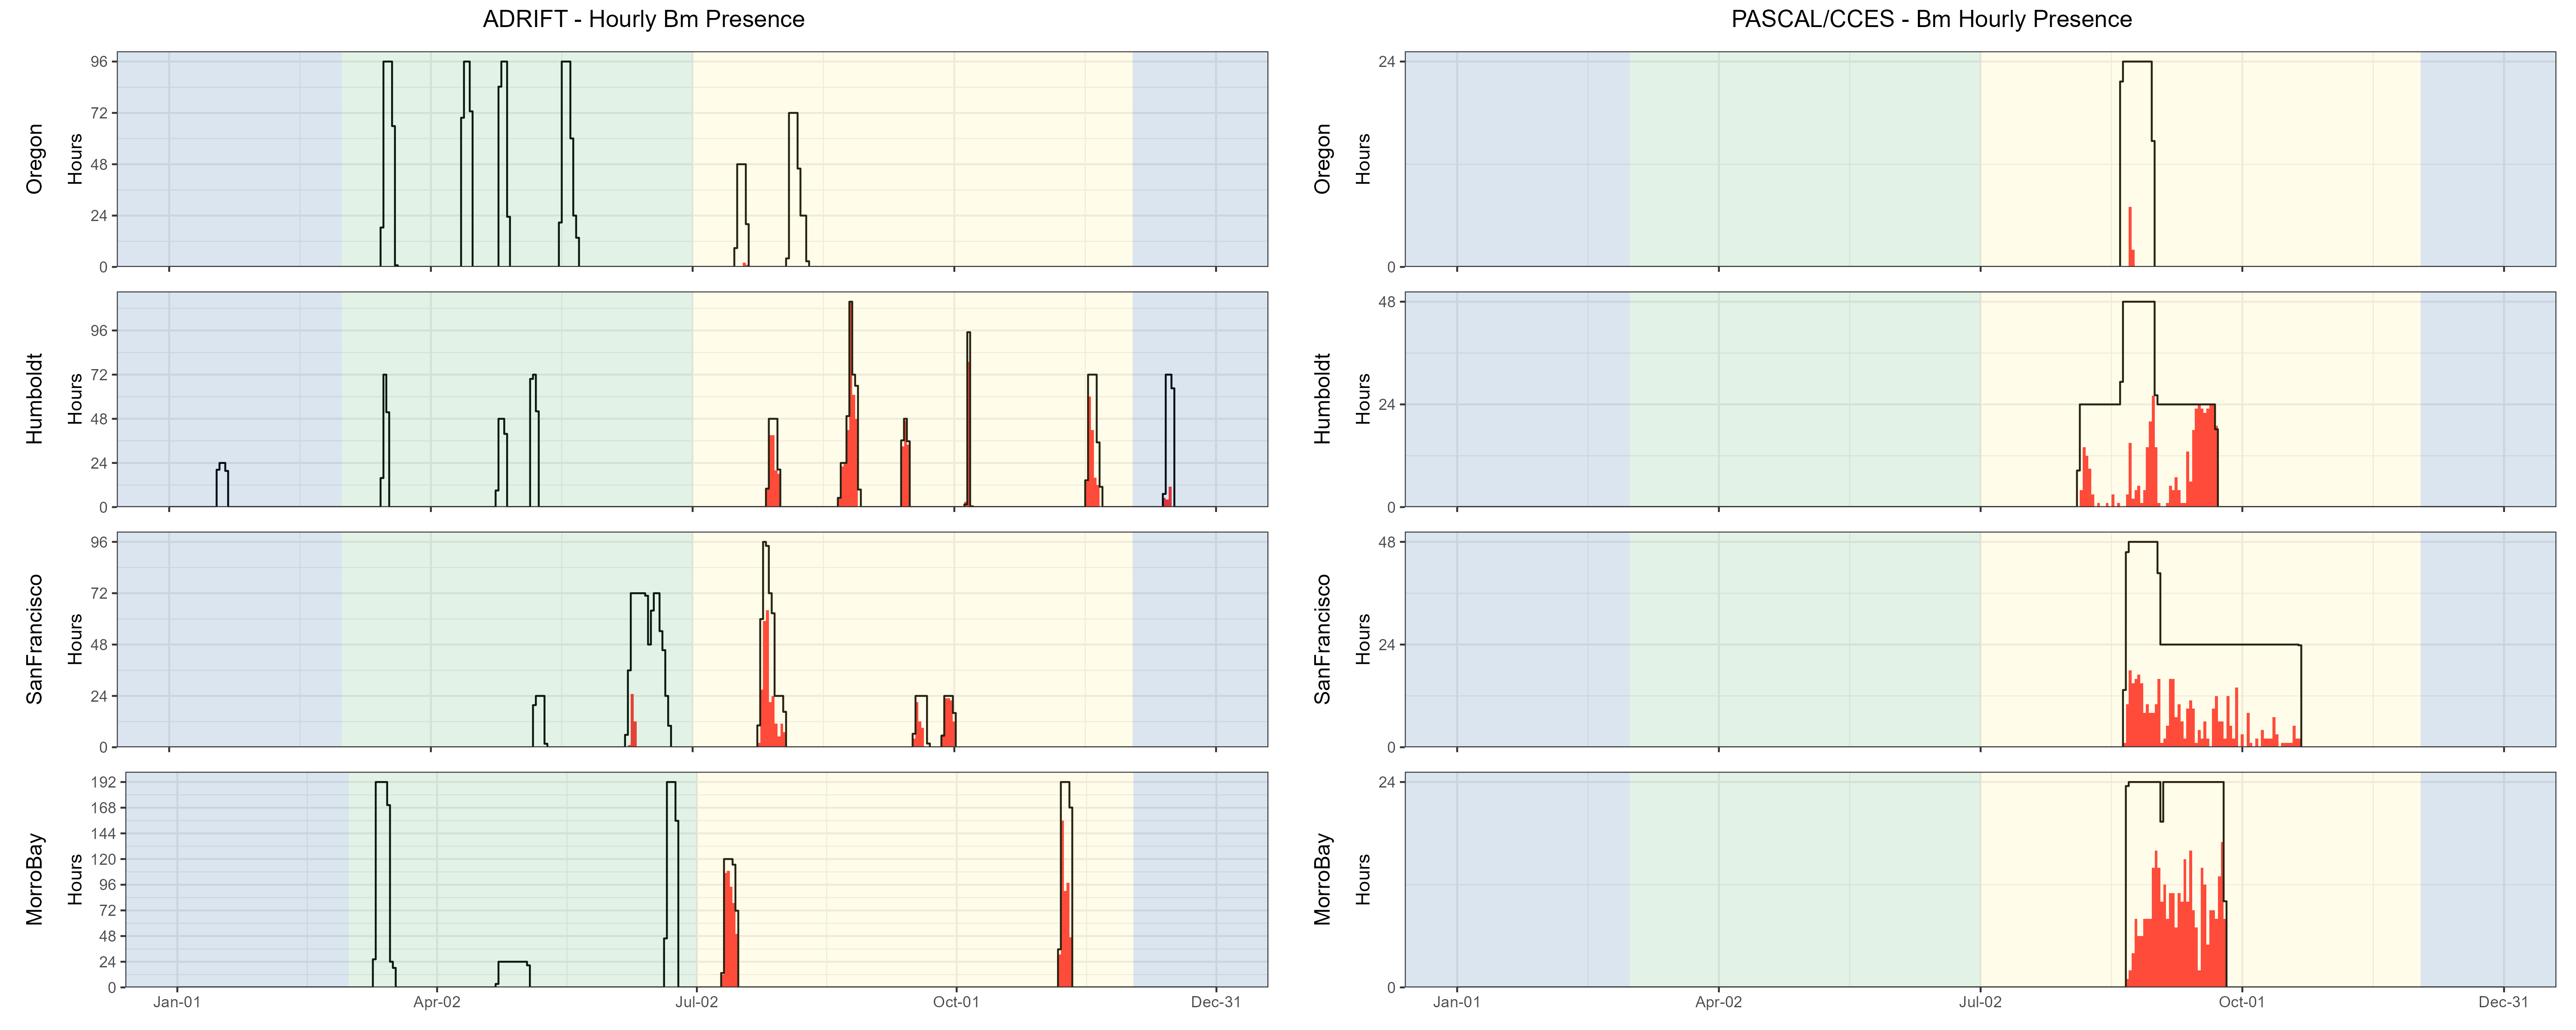
Task: Click the 96 y-axis tick in ADRIFT Oregon panel
Action: click(x=99, y=62)
